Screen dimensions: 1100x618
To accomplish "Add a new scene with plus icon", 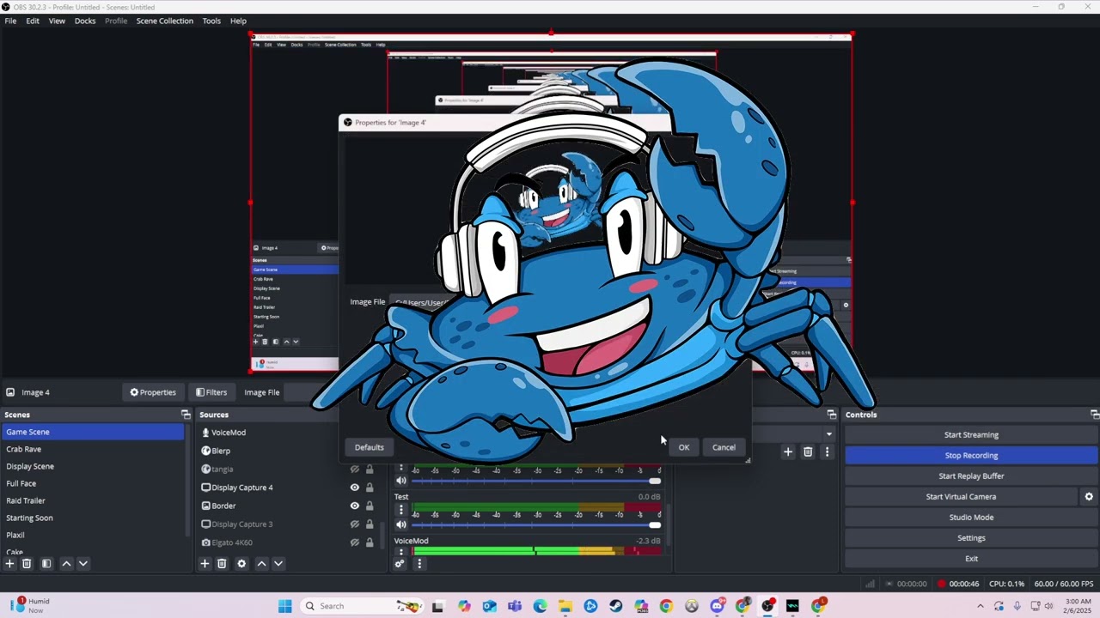I will [9, 564].
